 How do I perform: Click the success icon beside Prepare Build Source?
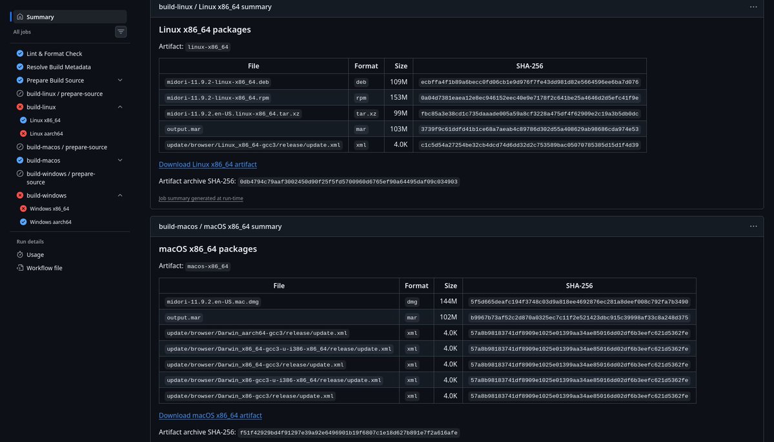click(x=20, y=80)
